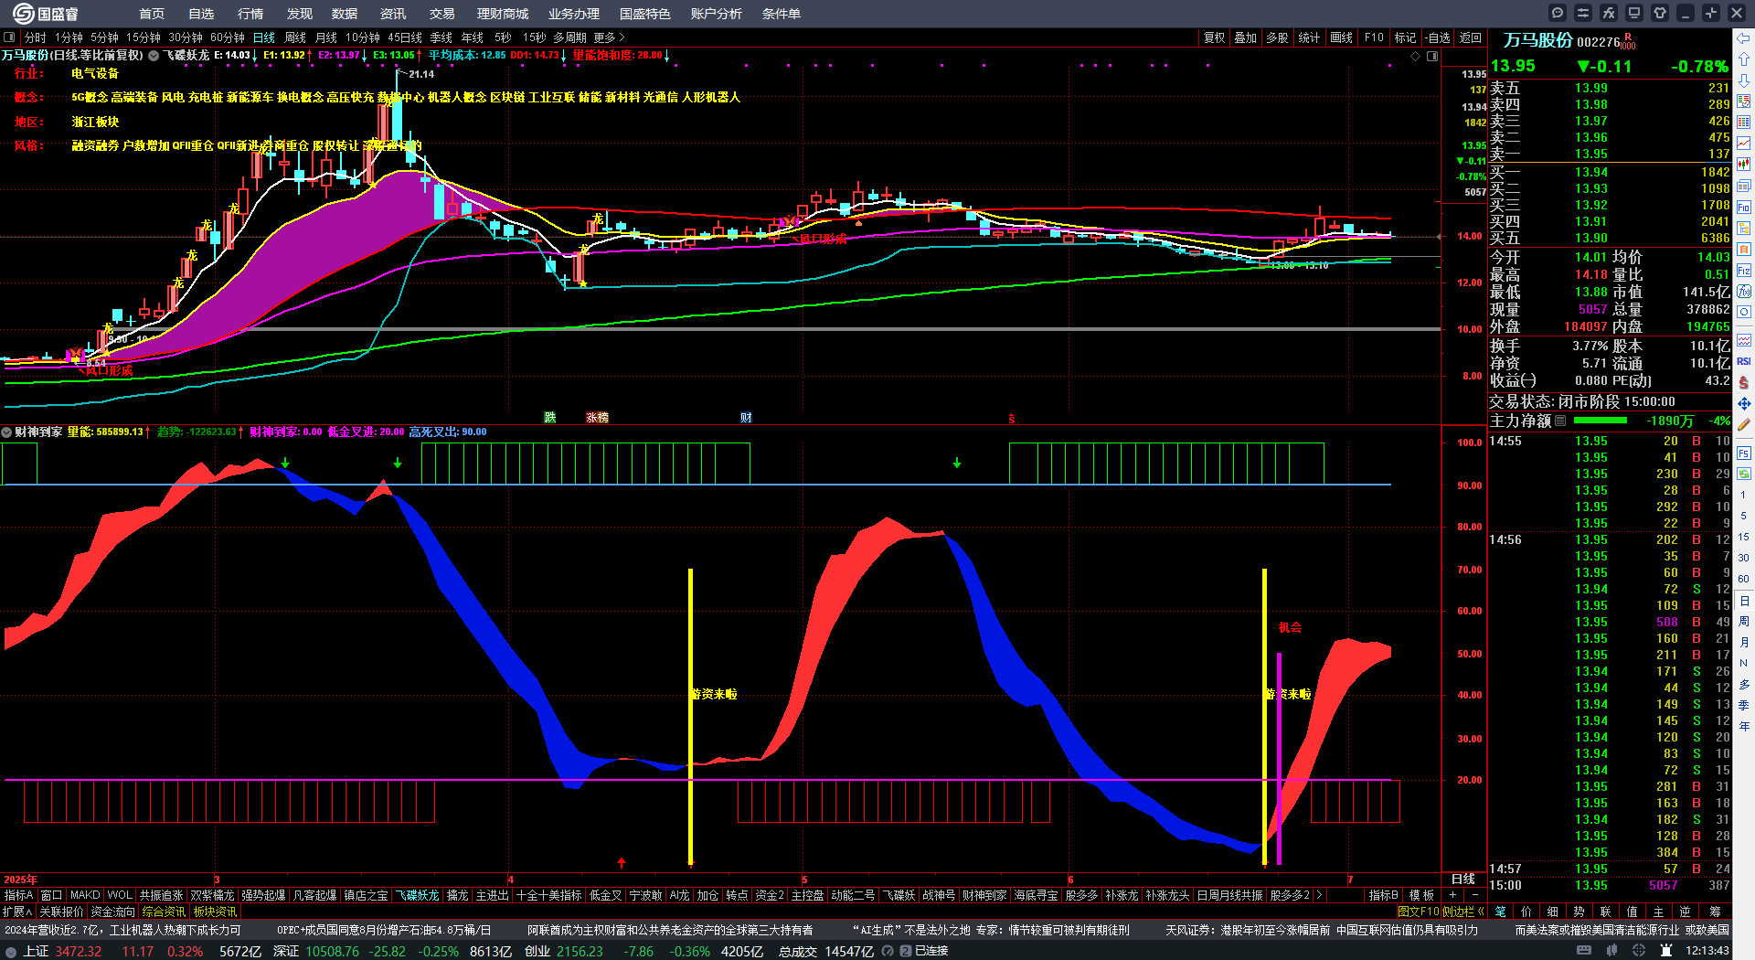Screen dimensions: 1755x960
Task: Toggle the diamond marker icon above main chart
Action: [1416, 56]
